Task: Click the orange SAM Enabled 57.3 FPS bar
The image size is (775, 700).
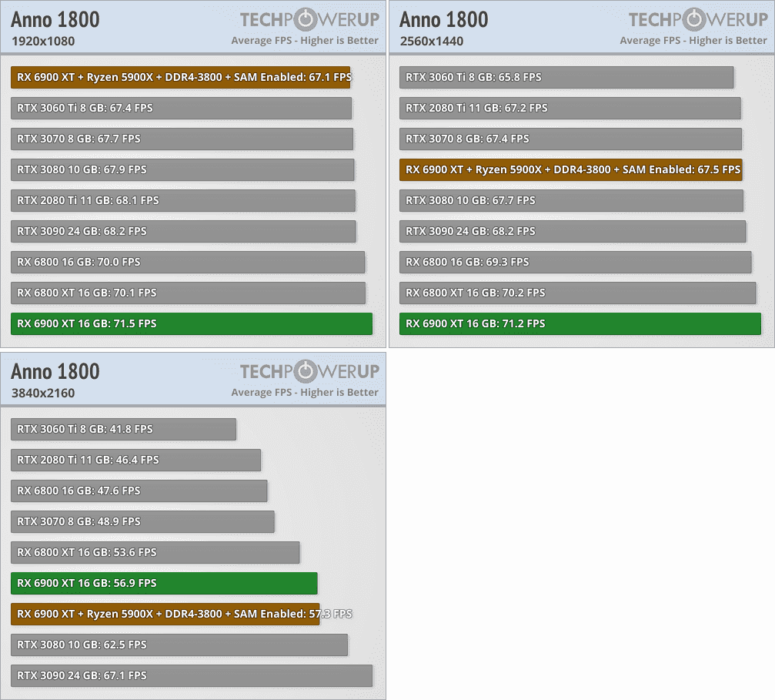Action: [x=165, y=614]
